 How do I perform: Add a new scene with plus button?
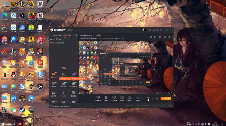(x=76, y=35)
